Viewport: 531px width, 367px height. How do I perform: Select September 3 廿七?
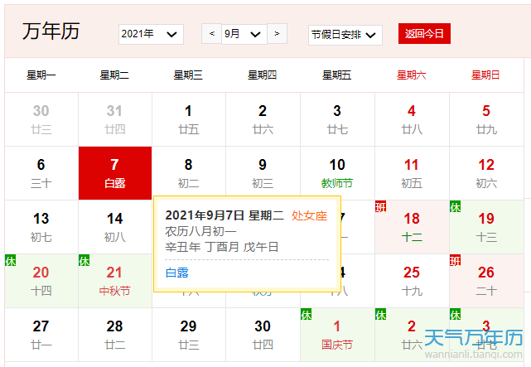tap(337, 119)
